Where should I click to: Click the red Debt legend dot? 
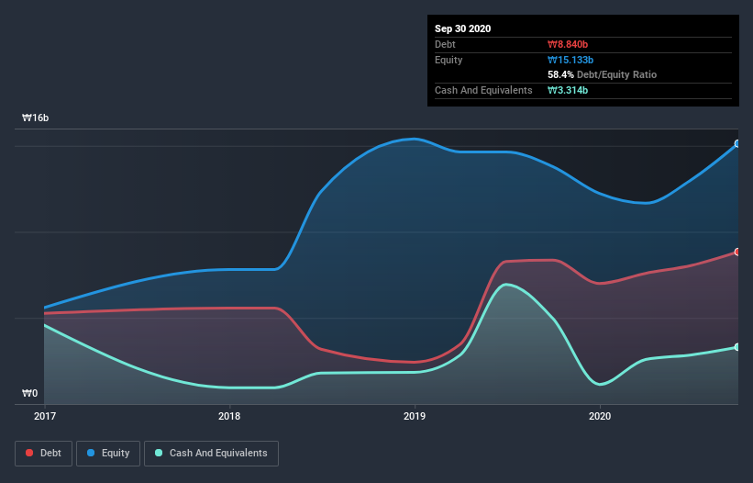click(29, 453)
